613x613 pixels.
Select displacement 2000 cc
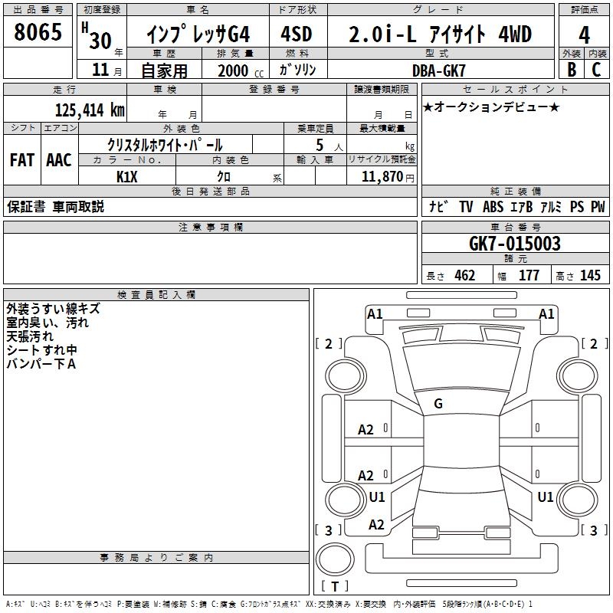tap(241, 70)
